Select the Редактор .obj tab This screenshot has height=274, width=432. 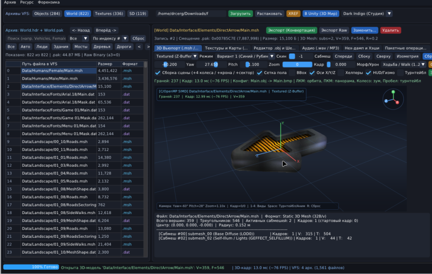pos(274,48)
